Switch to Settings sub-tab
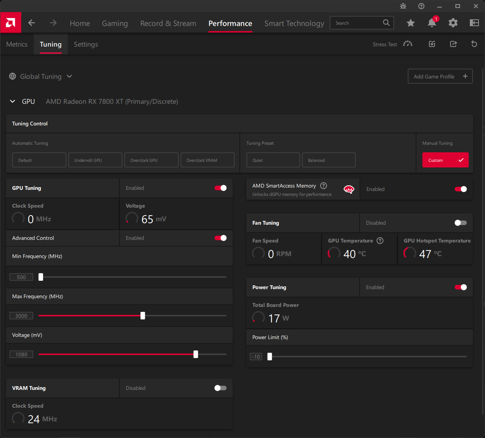The height and width of the screenshot is (438, 485). tap(86, 44)
